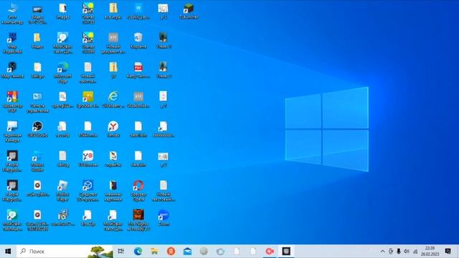459x258 pixels.
Task: Launch Roblox Player desktop shortcut
Action: tap(62, 191)
